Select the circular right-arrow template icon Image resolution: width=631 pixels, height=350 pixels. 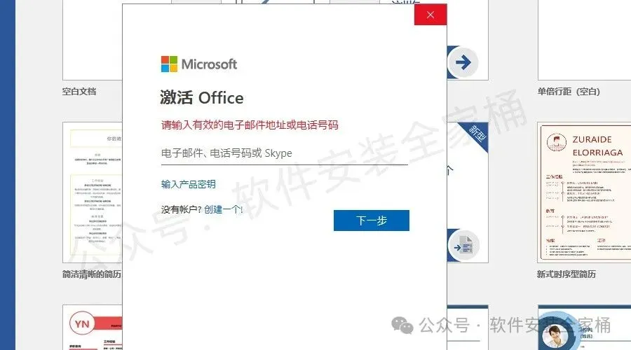coord(463,63)
